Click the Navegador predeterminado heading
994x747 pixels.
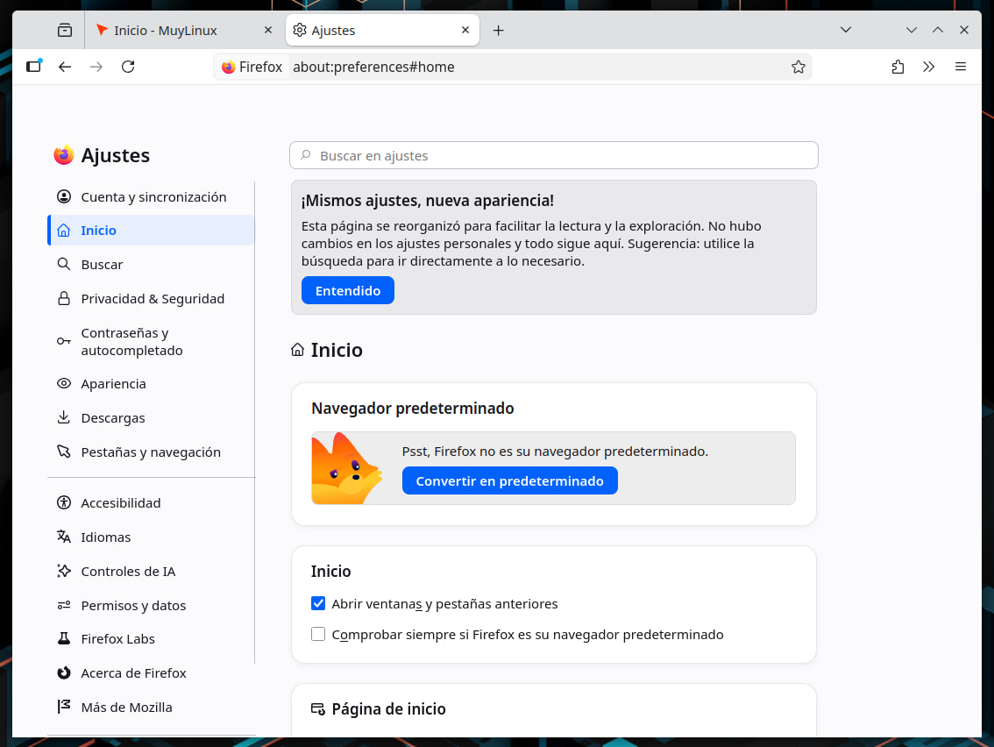(413, 408)
